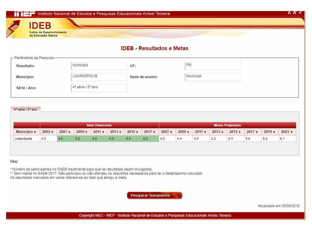Click Instituto Nacional de Estudos header text
The height and width of the screenshot is (234, 312).
click(104, 14)
